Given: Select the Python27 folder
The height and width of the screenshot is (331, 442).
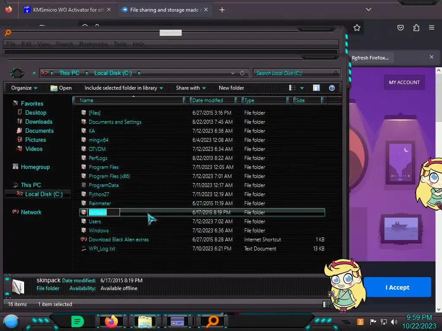Looking at the screenshot, I should [99, 194].
